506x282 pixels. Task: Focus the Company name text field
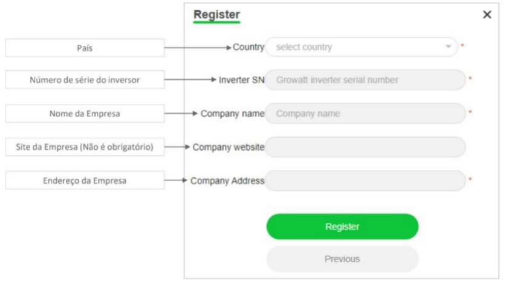coord(365,113)
